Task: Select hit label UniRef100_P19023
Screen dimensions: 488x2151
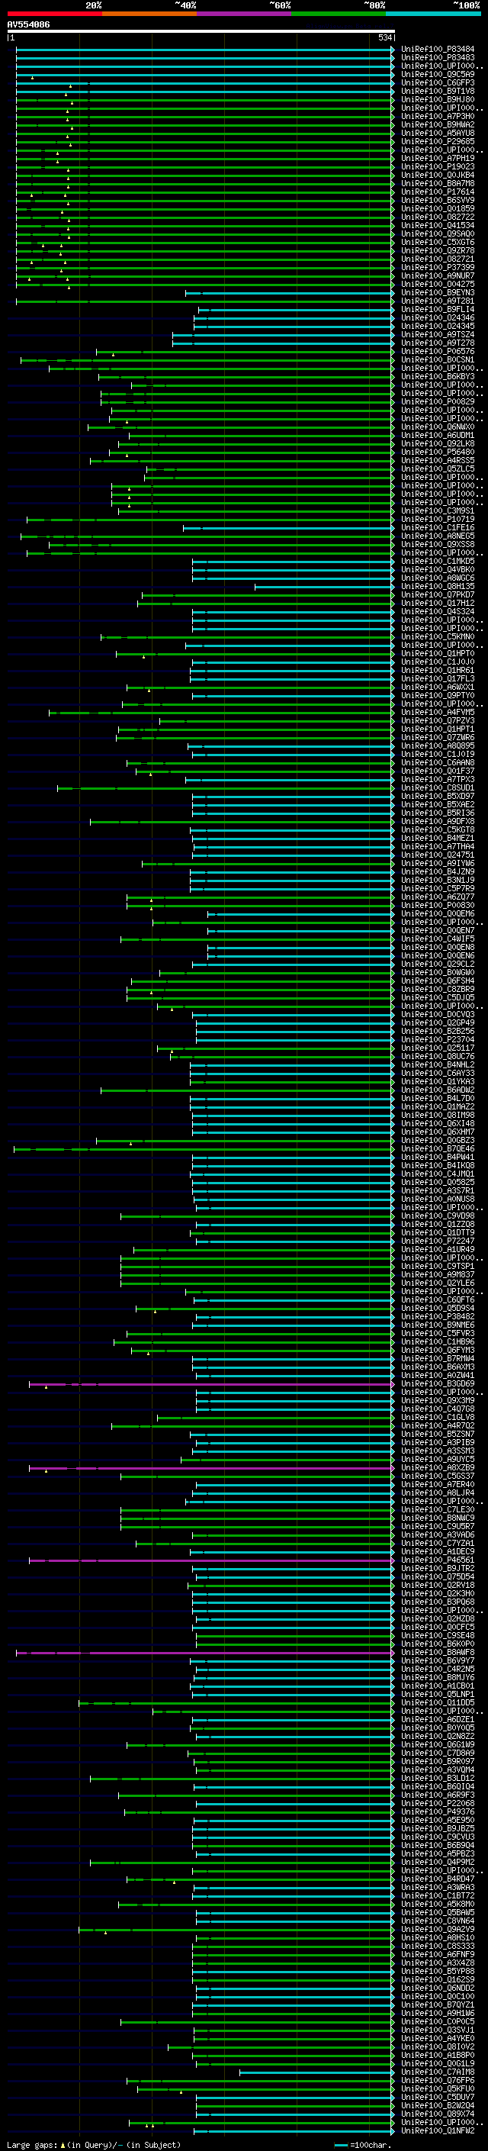Action: pos(438,166)
